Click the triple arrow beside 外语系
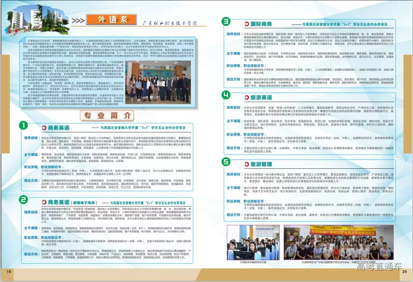The width and height of the screenshot is (413, 282). 78,20
